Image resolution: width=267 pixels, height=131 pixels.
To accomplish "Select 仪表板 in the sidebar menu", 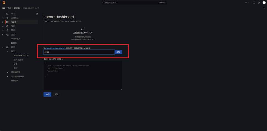I will tap(14, 22).
